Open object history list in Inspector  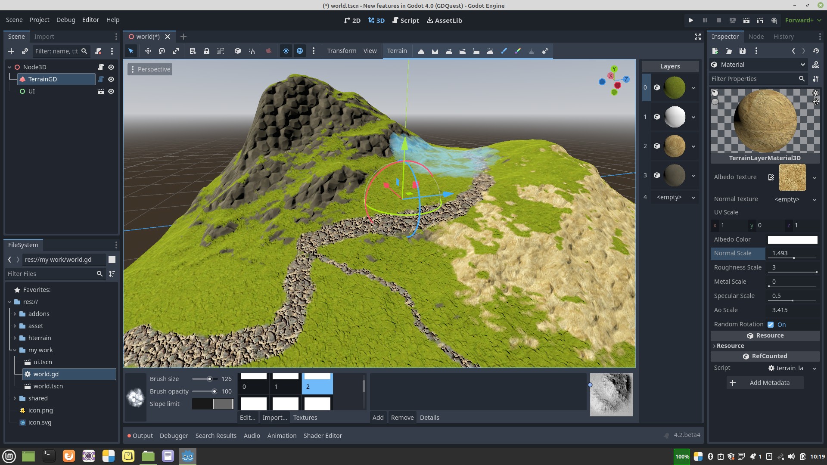pos(816,51)
